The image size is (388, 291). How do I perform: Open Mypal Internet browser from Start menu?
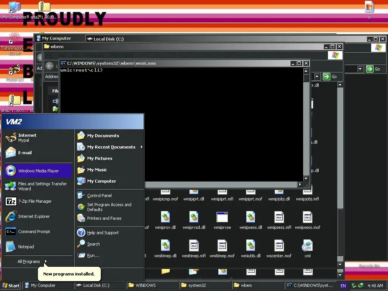[x=38, y=138]
